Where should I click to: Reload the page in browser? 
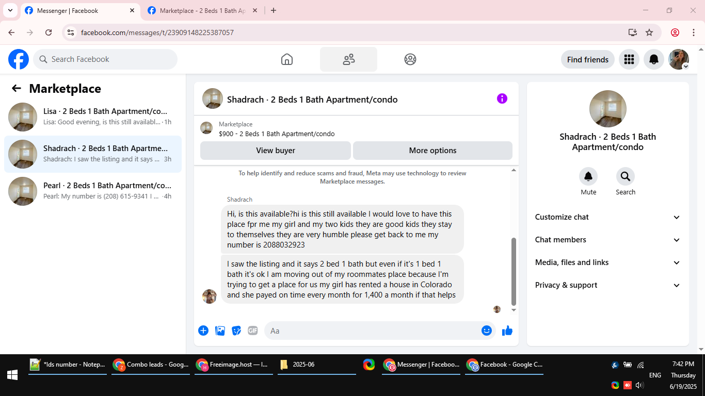point(49,32)
